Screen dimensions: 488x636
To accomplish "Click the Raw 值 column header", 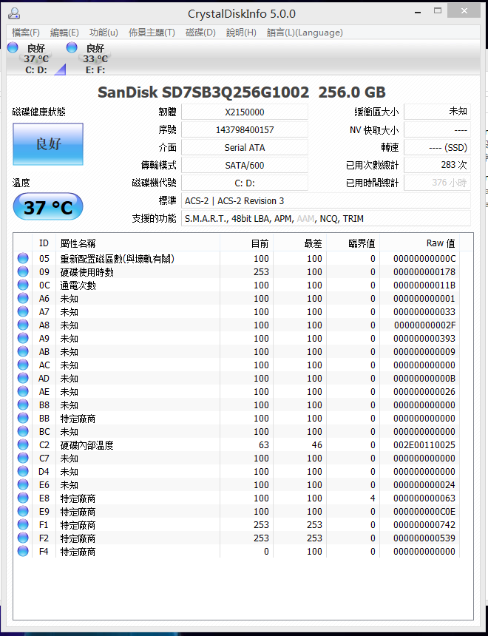I will click(x=420, y=243).
